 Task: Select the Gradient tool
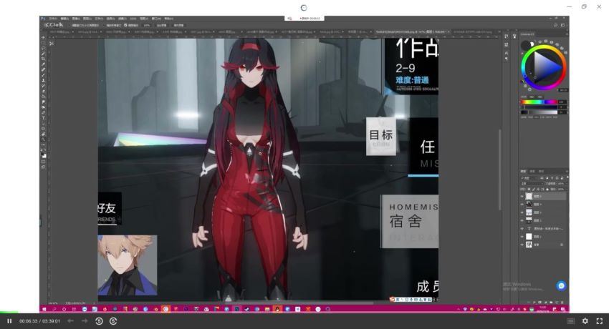pyautogui.click(x=43, y=96)
